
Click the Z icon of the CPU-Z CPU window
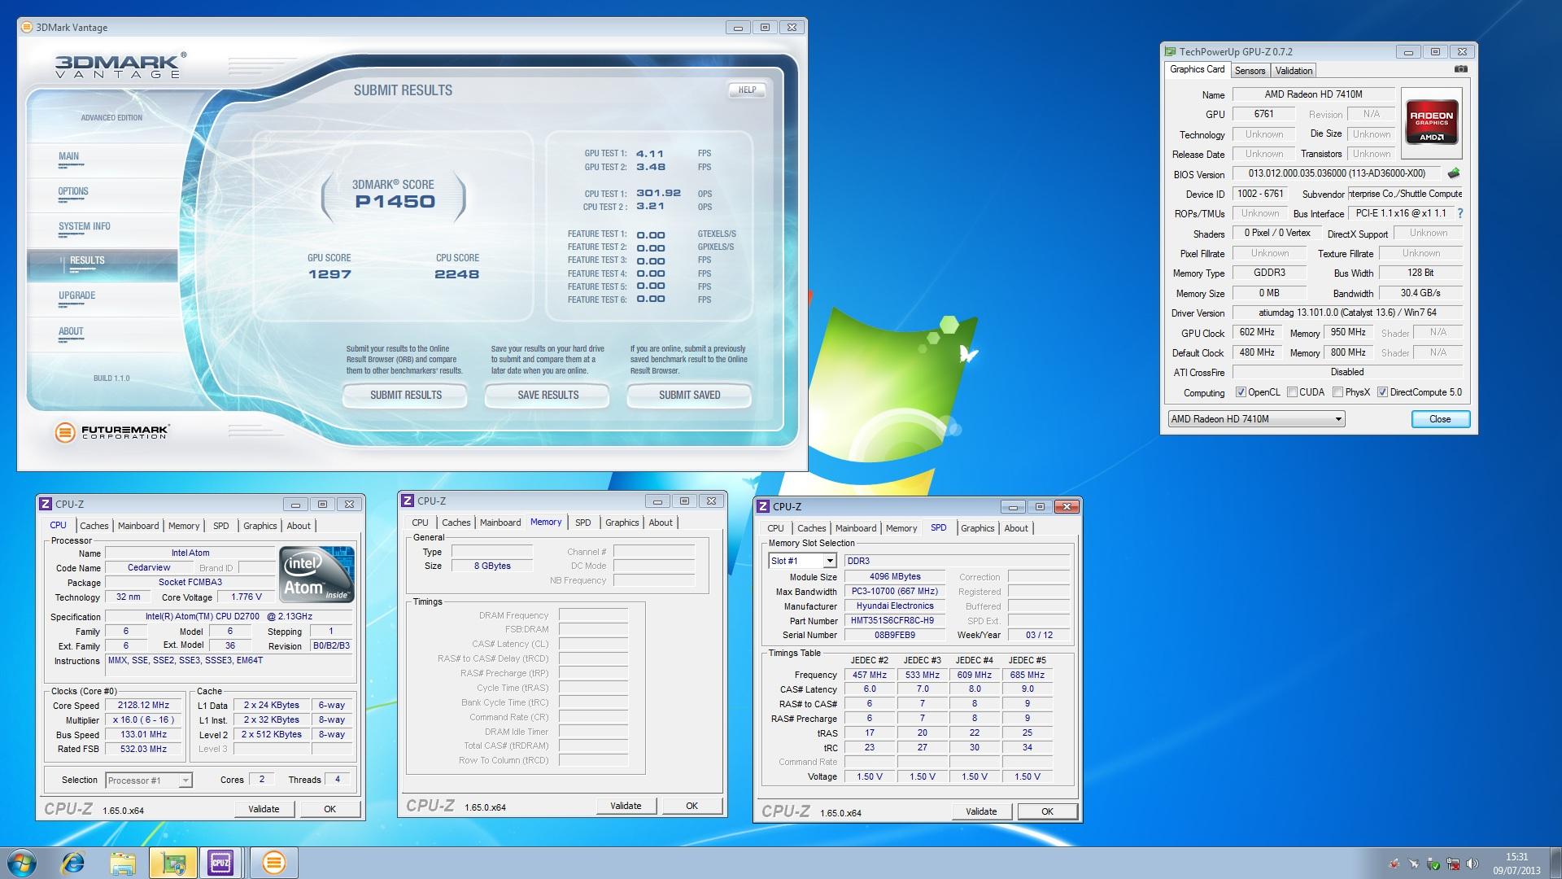pyautogui.click(x=46, y=504)
